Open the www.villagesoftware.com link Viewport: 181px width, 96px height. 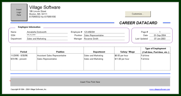160,89
